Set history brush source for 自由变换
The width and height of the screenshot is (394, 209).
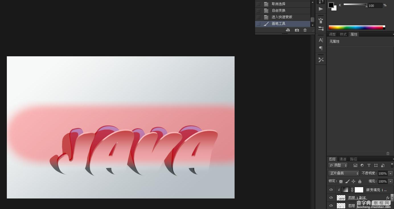click(258, 11)
